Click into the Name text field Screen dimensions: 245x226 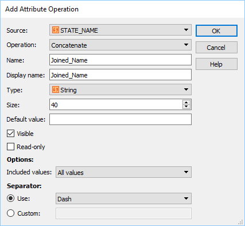tap(120, 60)
